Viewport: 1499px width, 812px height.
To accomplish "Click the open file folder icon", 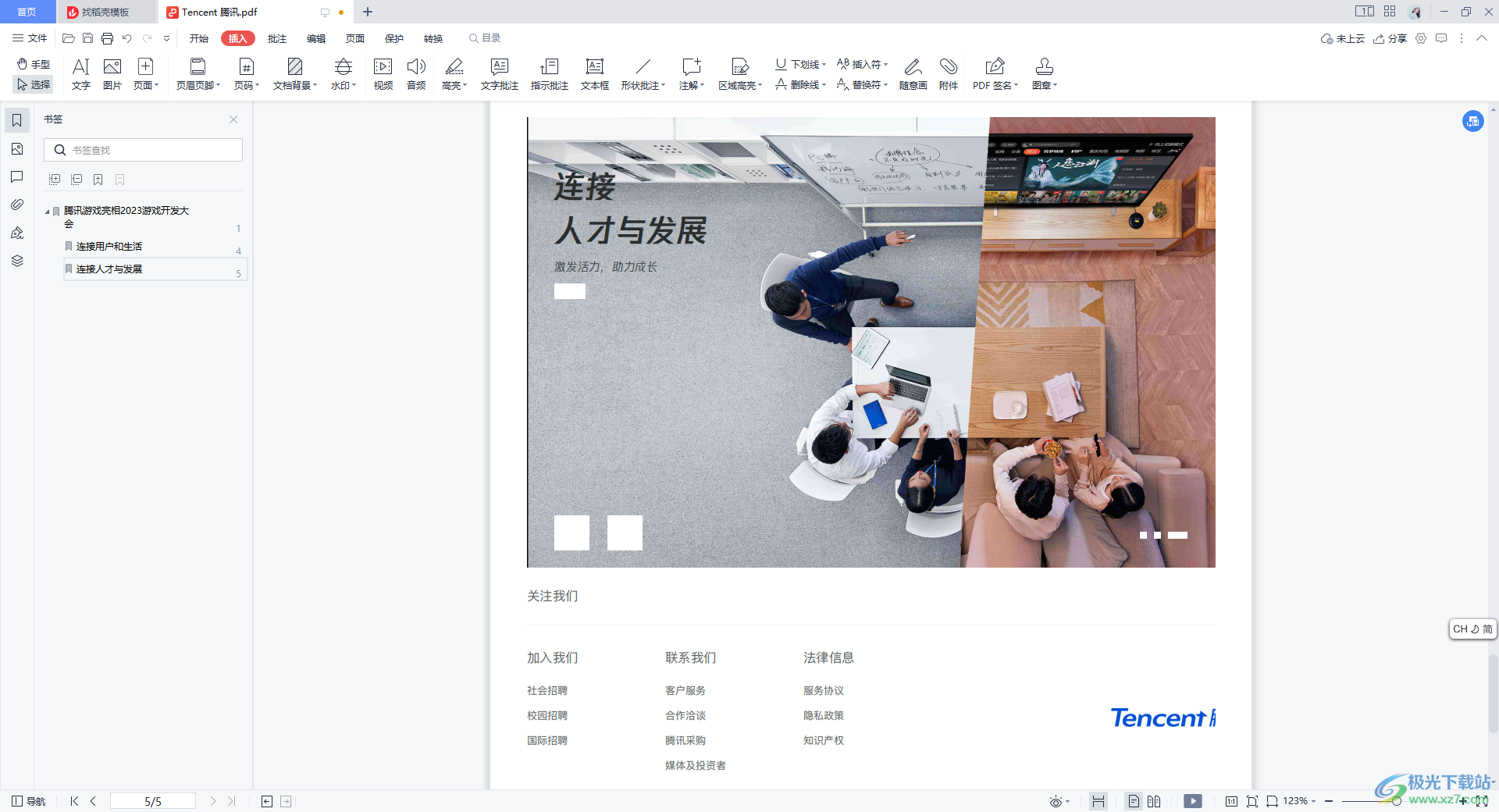I will 69,38.
